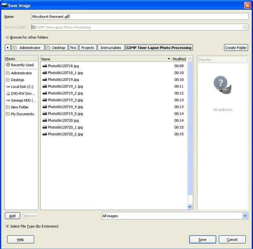Click scrollbar up arrow in file list
253x249 pixels.
click(x=190, y=59)
